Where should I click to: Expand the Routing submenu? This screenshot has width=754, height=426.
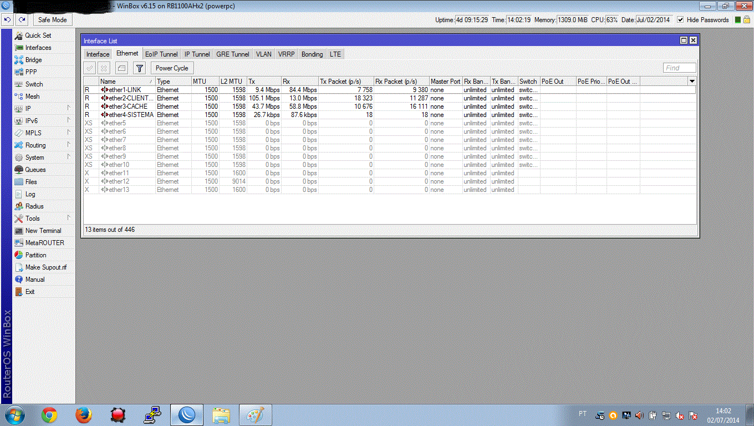click(43, 145)
